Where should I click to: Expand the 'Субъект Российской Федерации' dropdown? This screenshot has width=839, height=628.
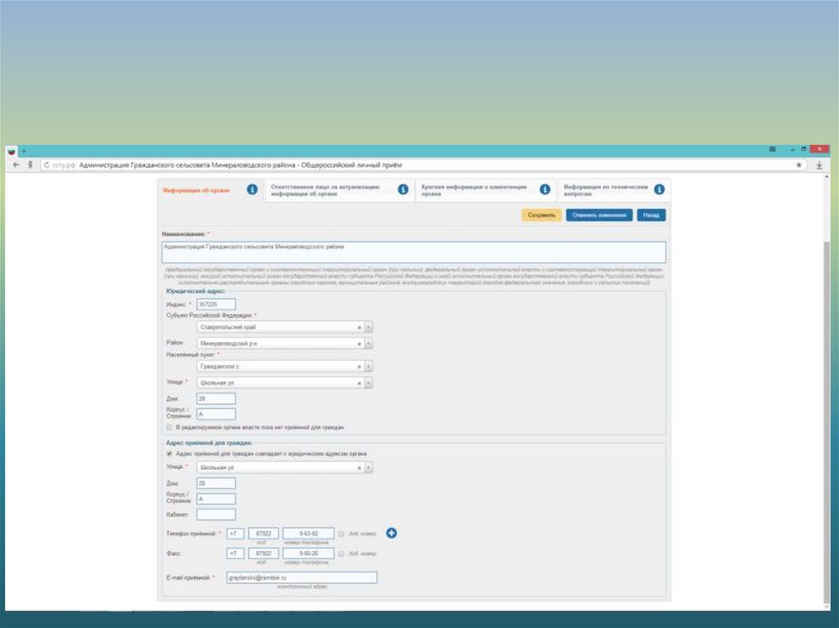[x=369, y=327]
